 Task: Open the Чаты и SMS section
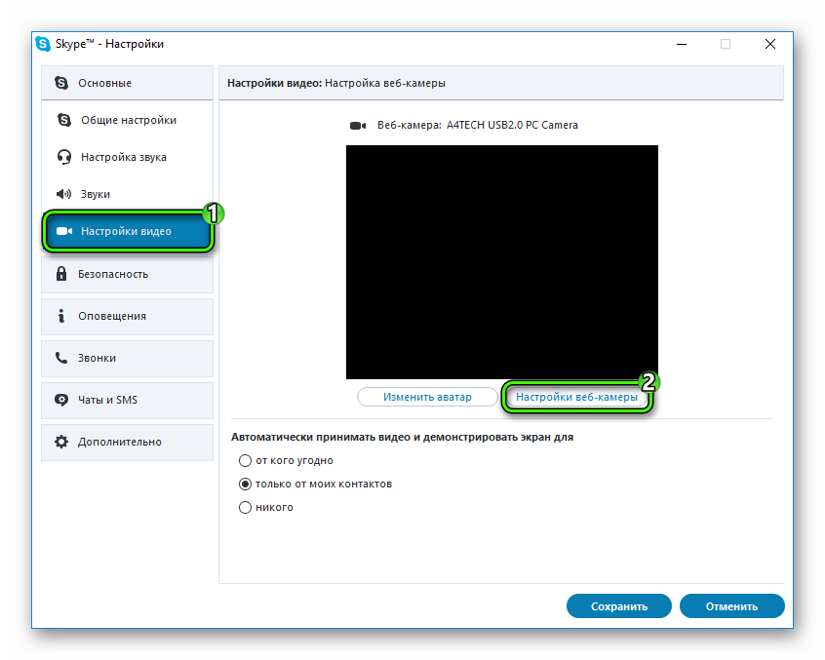128,401
